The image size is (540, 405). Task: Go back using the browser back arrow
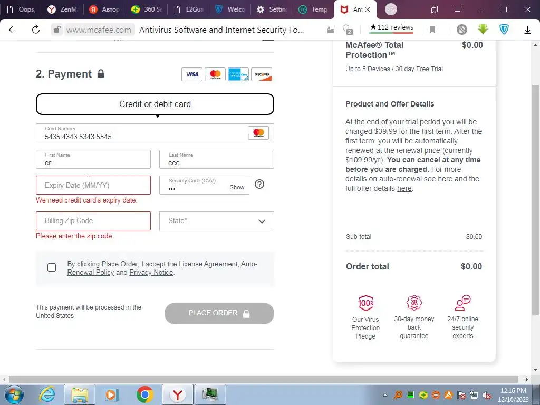pos(13,30)
